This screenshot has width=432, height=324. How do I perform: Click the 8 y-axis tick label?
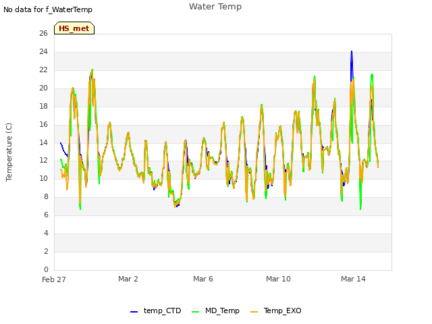point(46,196)
